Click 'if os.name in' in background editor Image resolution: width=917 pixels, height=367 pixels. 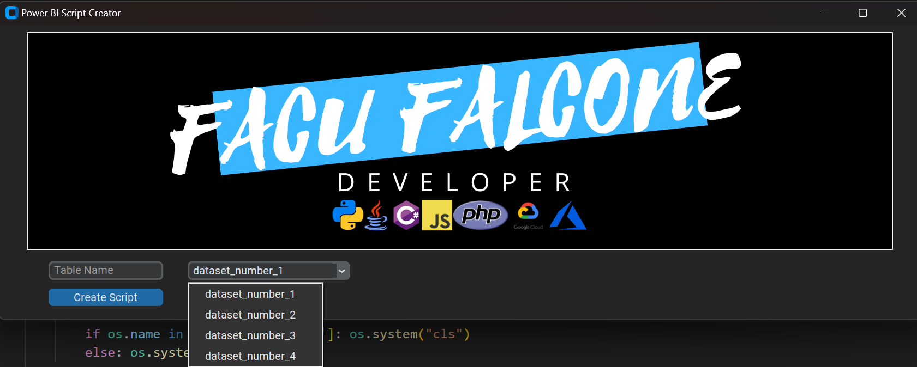(x=134, y=334)
